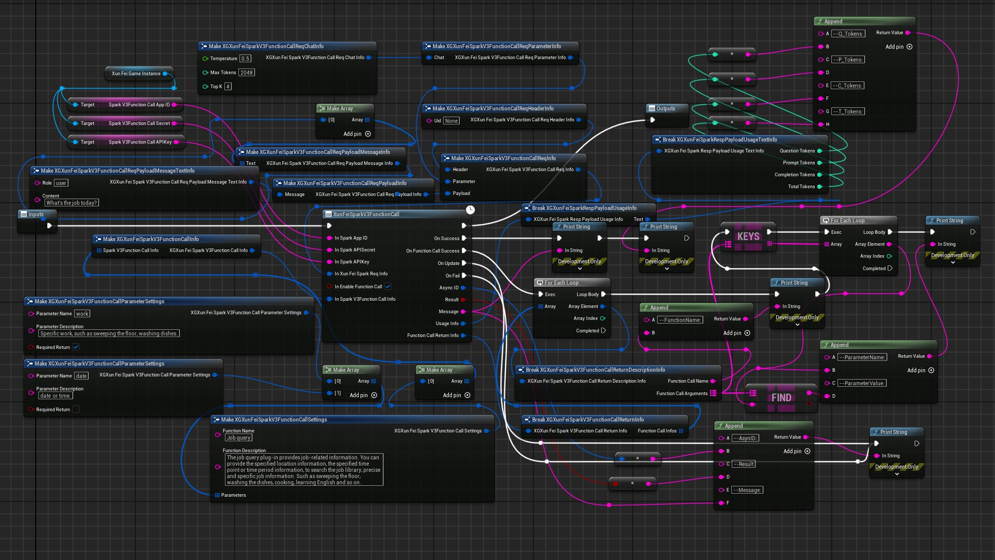Click the Outputs node exec input arrow
Screen dimensions: 995x560
pos(652,120)
